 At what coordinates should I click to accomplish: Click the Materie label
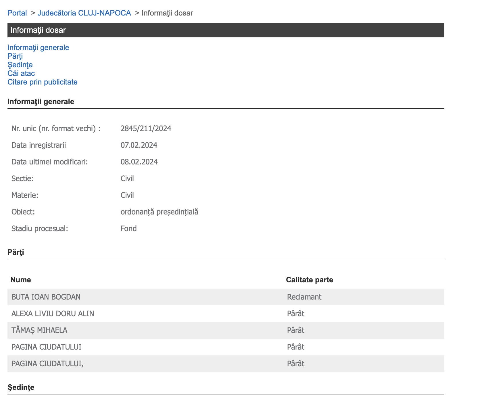(x=25, y=195)
